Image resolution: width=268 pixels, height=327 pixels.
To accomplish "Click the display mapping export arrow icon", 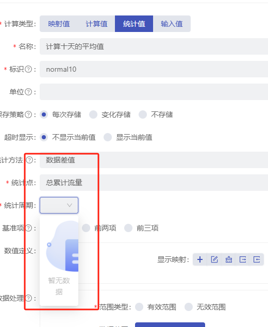I will [x=243, y=259].
